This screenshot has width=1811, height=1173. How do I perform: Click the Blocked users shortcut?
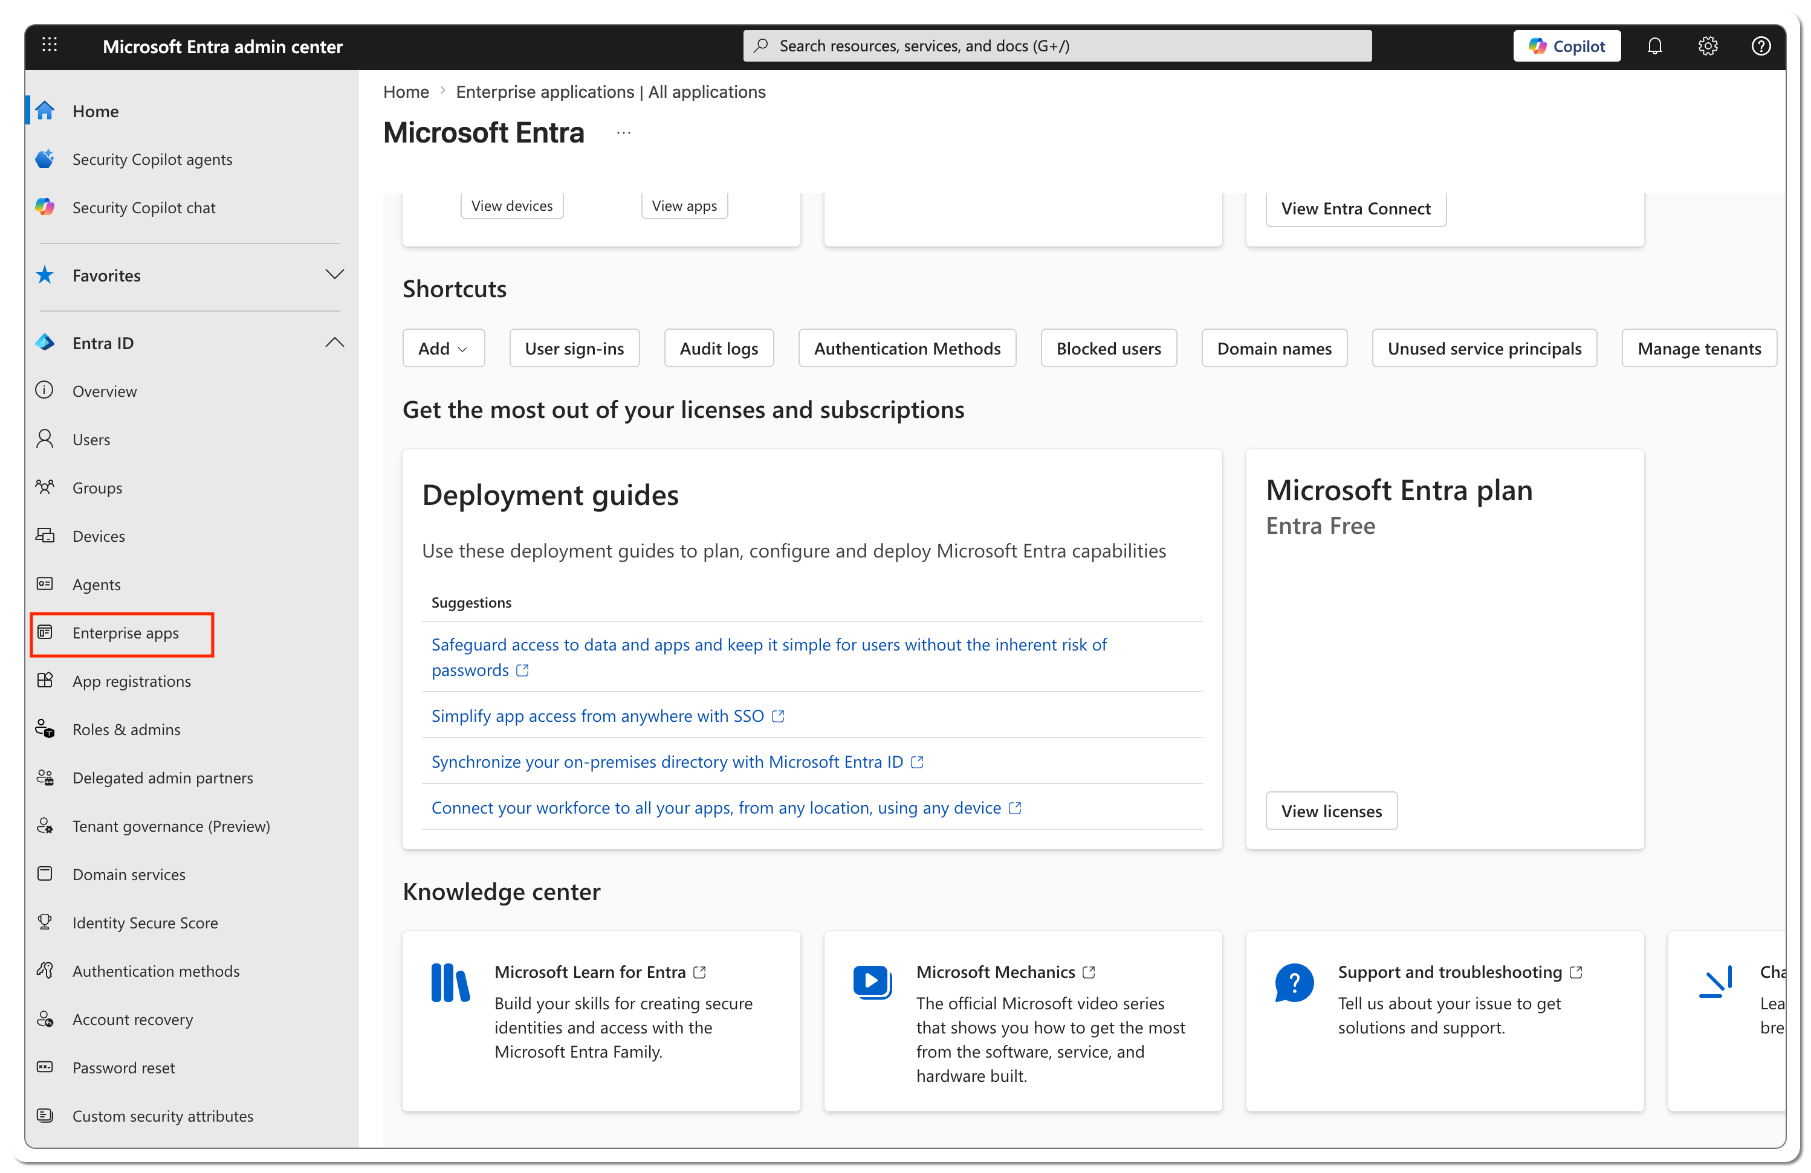coord(1109,348)
